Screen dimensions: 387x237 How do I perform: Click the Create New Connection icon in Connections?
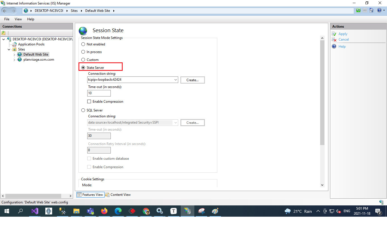click(x=4, y=33)
